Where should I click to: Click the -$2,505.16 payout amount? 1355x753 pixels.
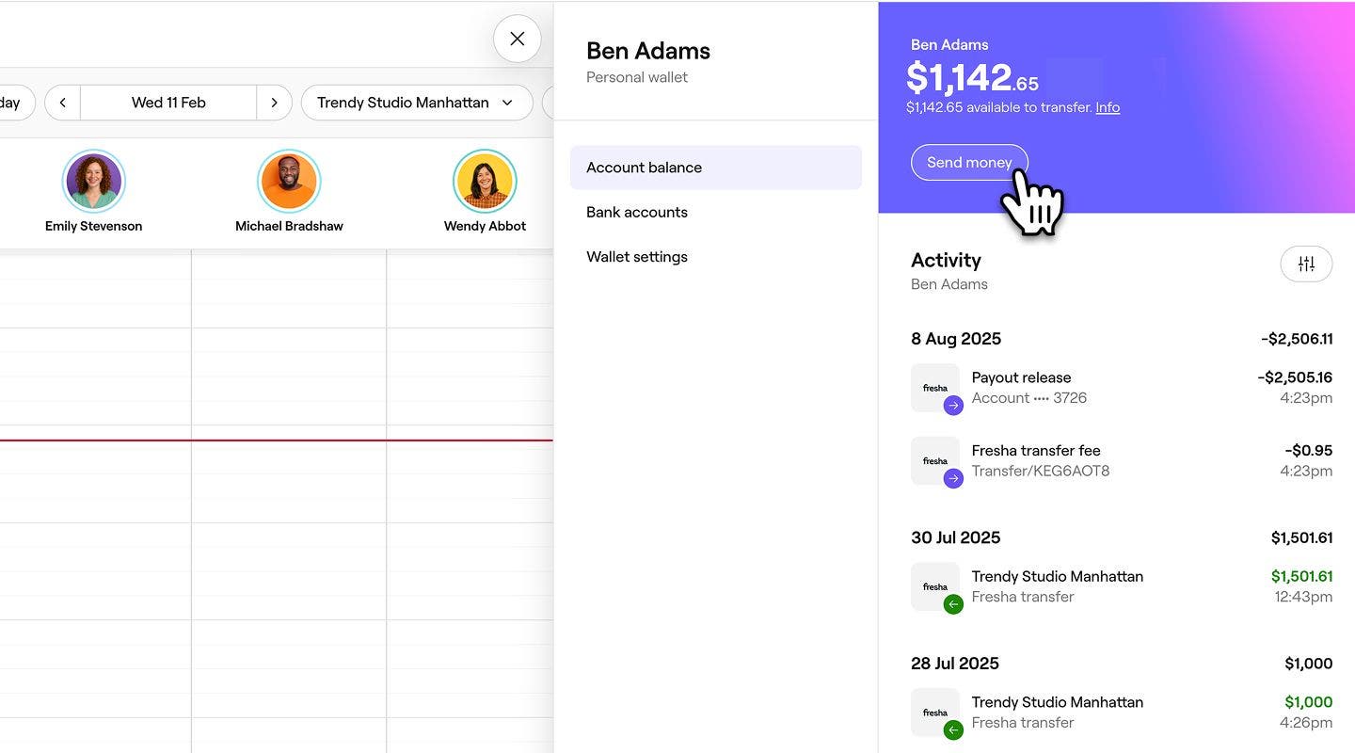[1295, 377]
